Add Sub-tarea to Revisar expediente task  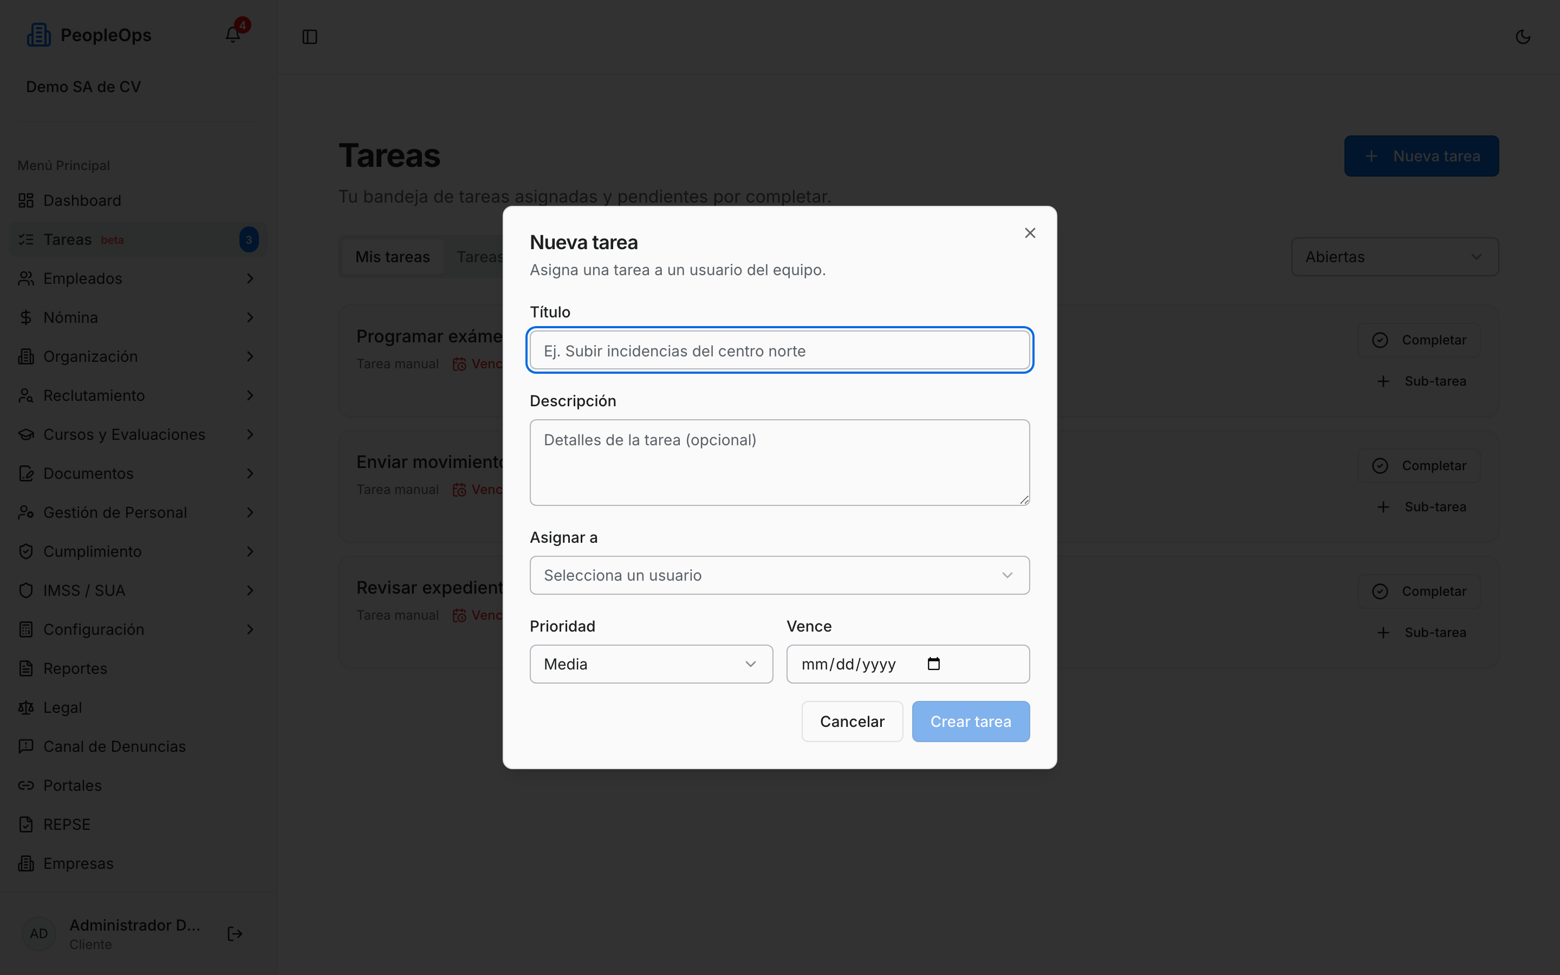point(1421,633)
